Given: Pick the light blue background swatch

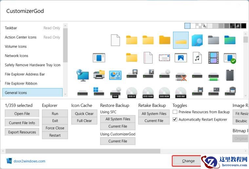Looking at the screenshot, I should coord(187,26).
